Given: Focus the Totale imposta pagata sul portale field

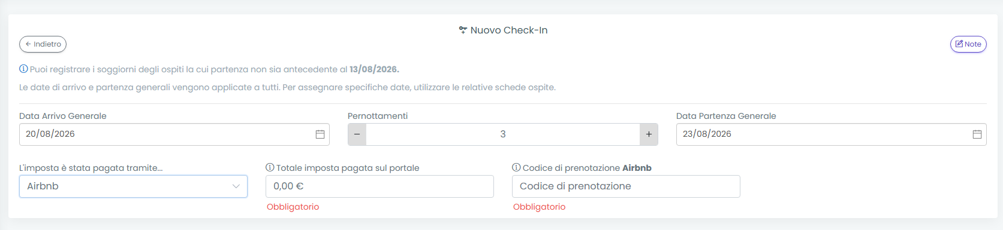Looking at the screenshot, I should [379, 186].
